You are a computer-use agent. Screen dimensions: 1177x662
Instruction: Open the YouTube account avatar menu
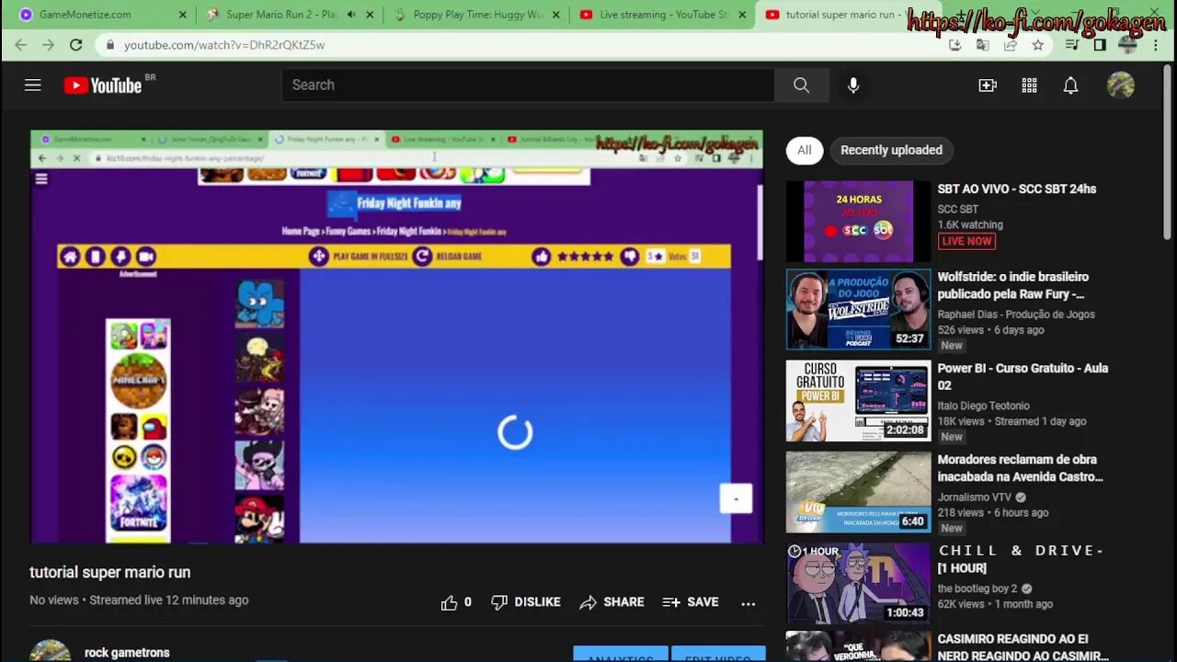(x=1120, y=86)
